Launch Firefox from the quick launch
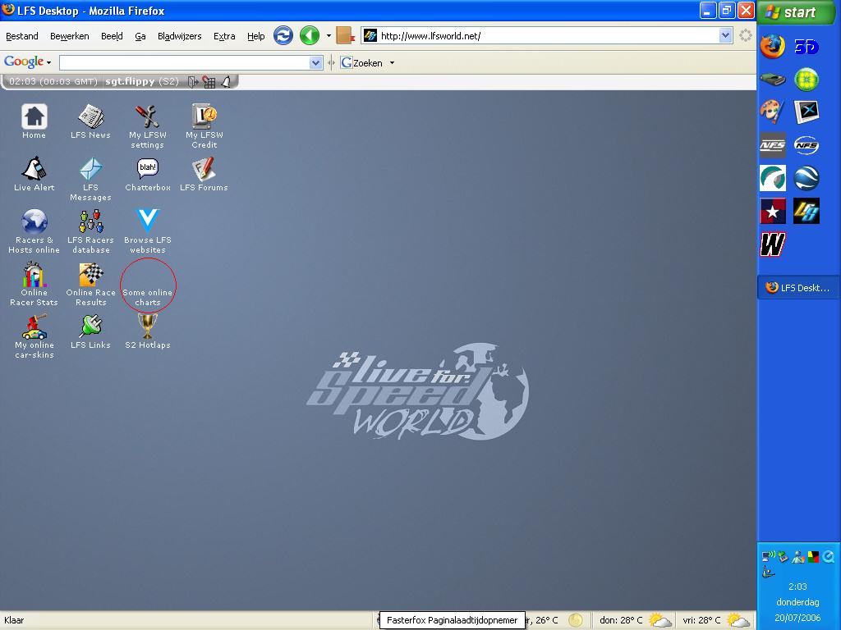The width and height of the screenshot is (841, 630). [772, 46]
